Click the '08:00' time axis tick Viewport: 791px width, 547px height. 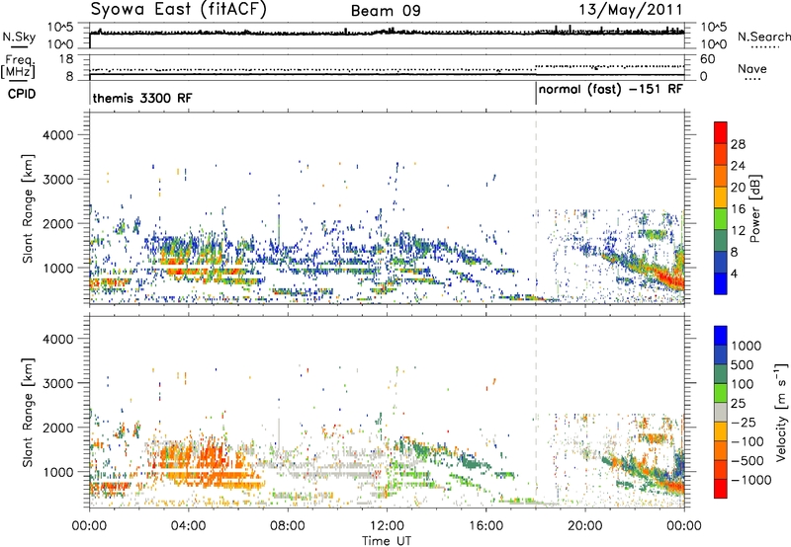288,526
